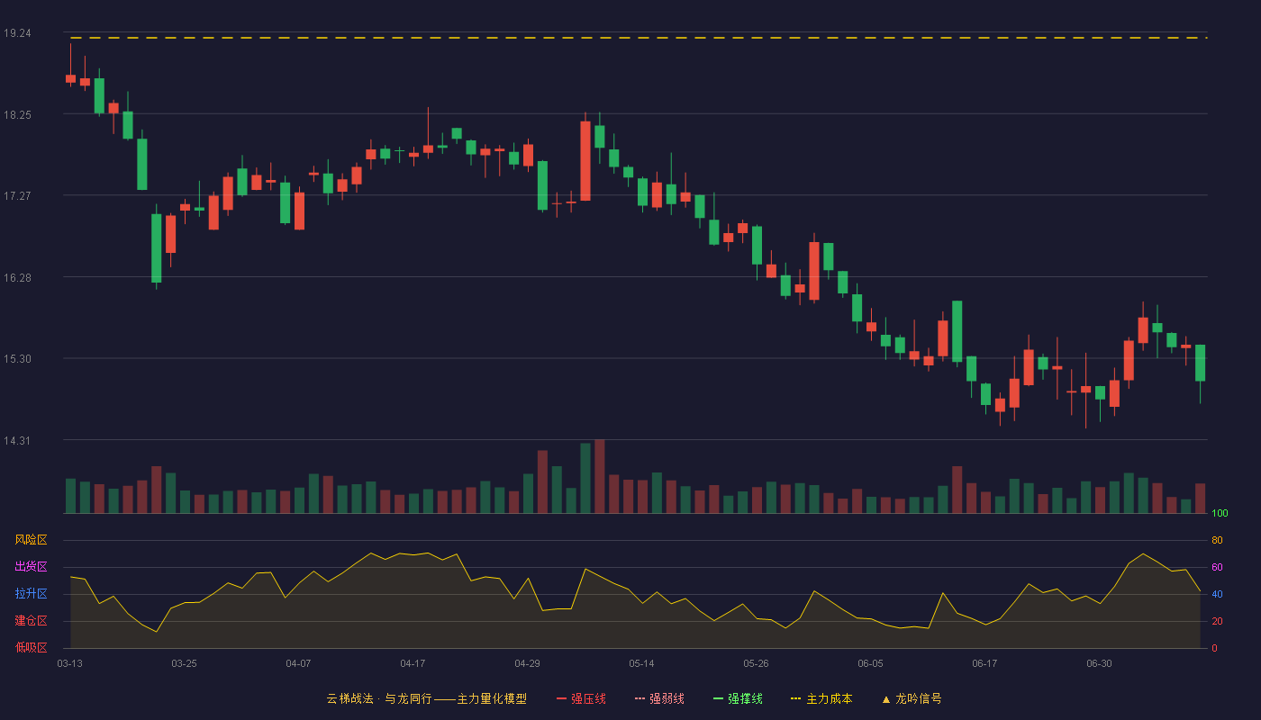Select the 出货区 zone label

(31, 567)
